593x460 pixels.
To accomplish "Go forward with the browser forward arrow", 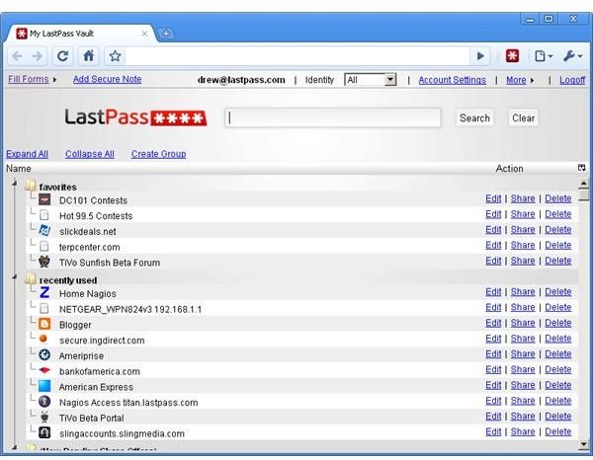I will tap(38, 56).
